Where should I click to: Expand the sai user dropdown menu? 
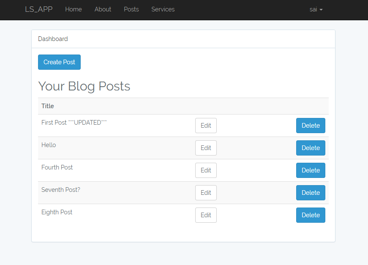tap(316, 9)
